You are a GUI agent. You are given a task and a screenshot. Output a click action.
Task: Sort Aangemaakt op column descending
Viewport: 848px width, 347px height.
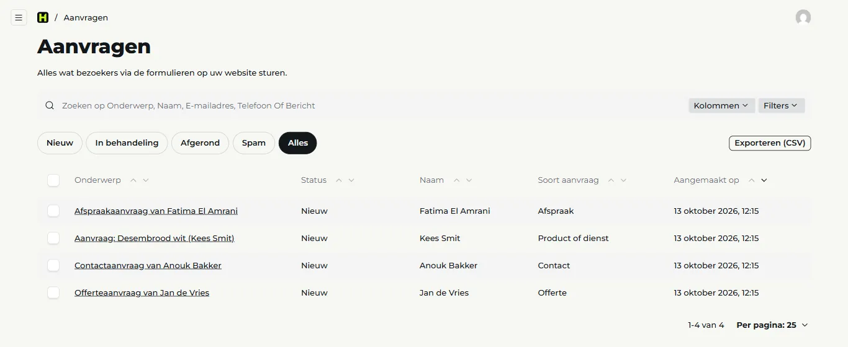(764, 180)
